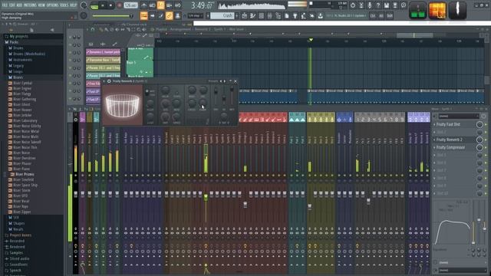Select the playlist slice tool
The height and width of the screenshot is (276, 491).
point(128,29)
